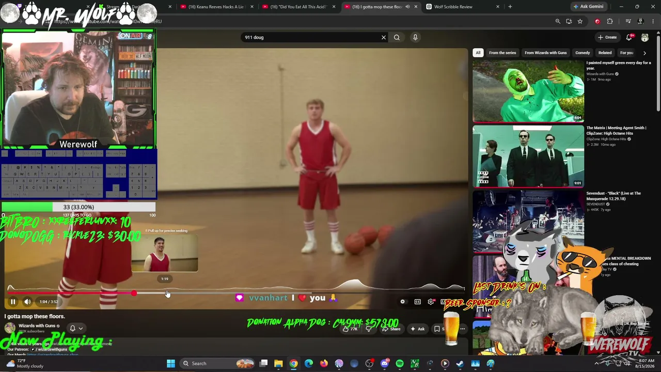Open the three-dot more actions below video
661x372 pixels.
click(x=462, y=329)
